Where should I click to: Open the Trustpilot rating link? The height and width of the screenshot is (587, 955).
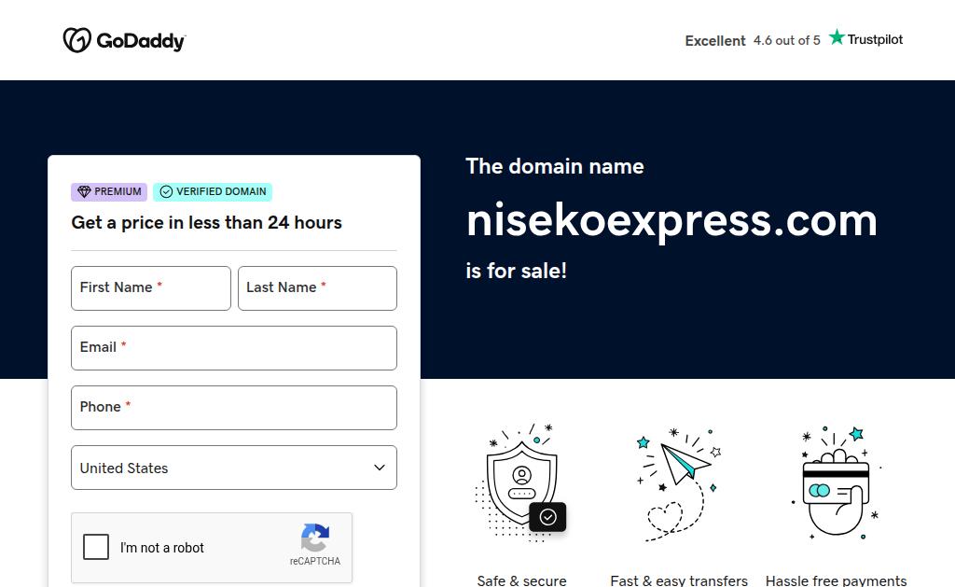point(866,38)
